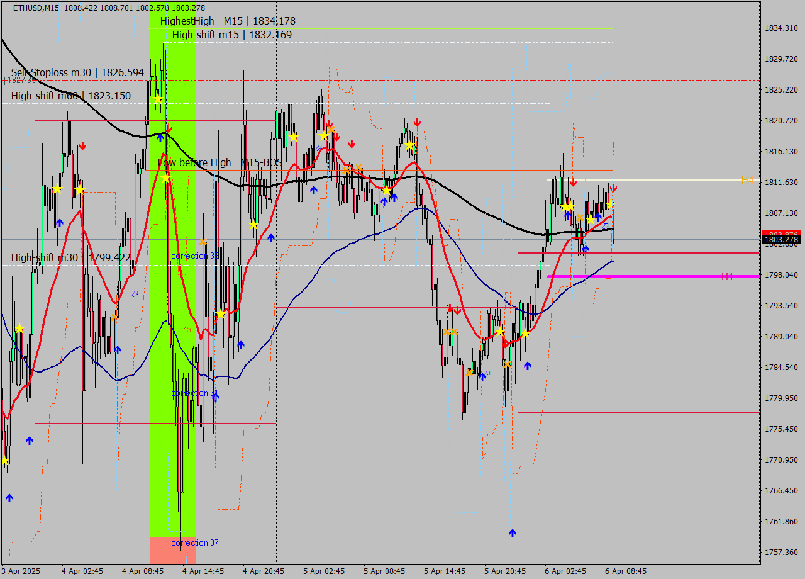Viewport: 805px width, 579px height.
Task: Click the small red outlined arrow inside the green zone
Action: tap(187, 329)
